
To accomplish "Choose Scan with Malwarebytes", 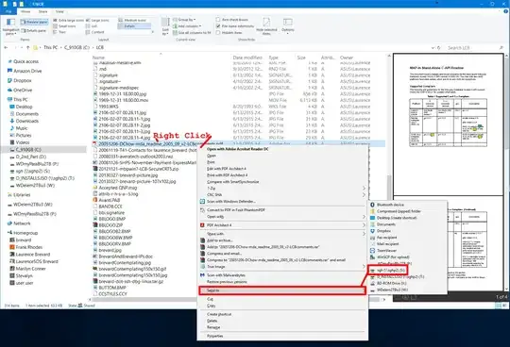I will (282, 275).
